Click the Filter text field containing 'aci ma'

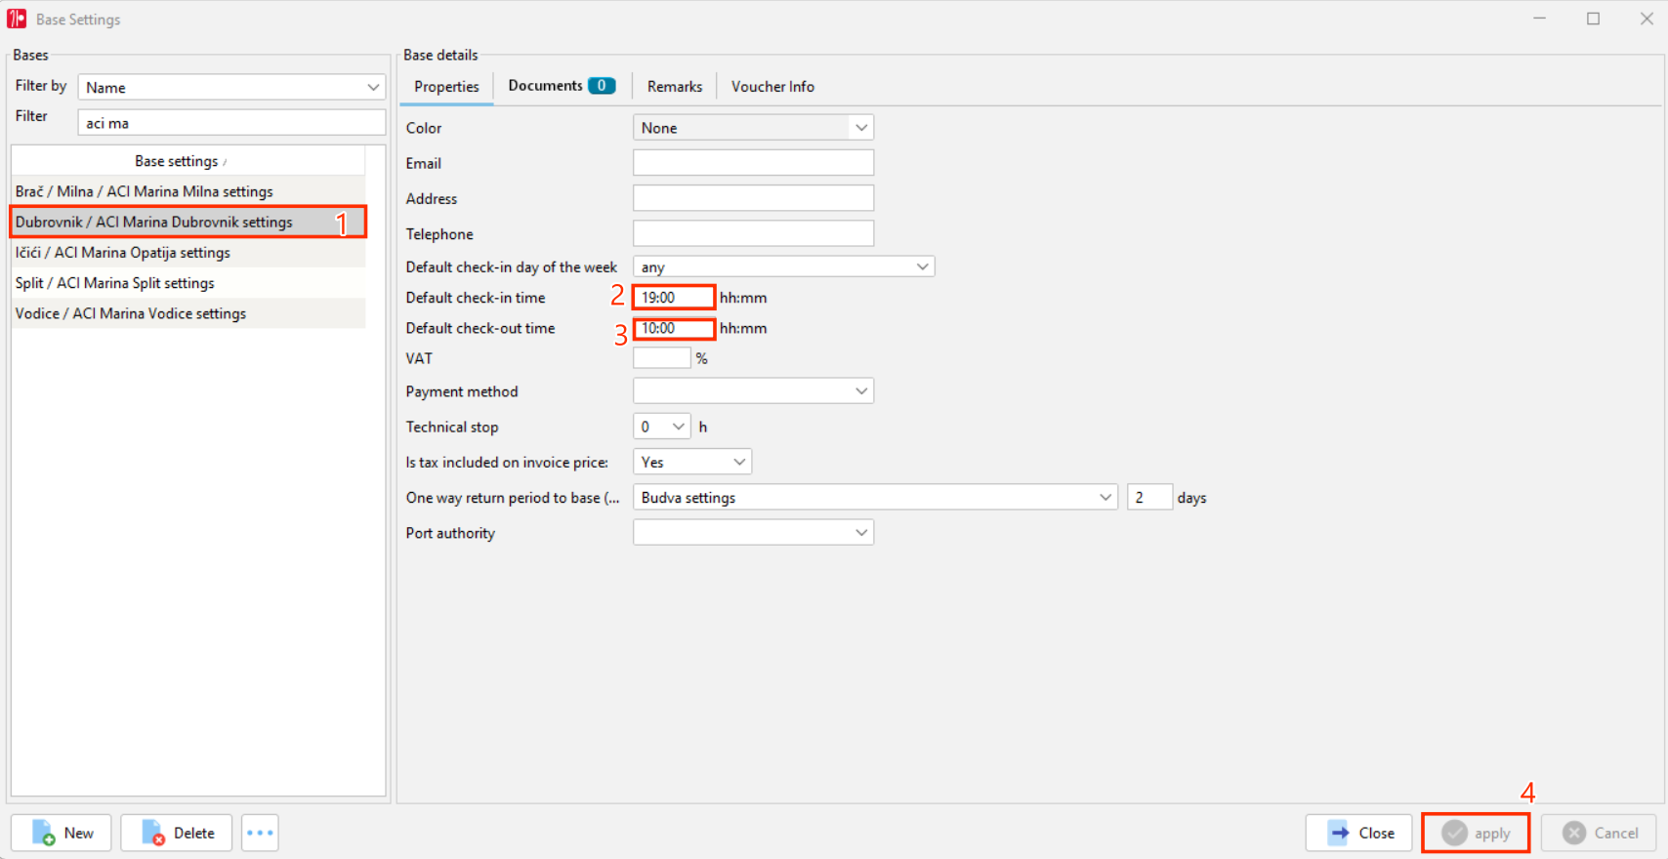click(231, 123)
